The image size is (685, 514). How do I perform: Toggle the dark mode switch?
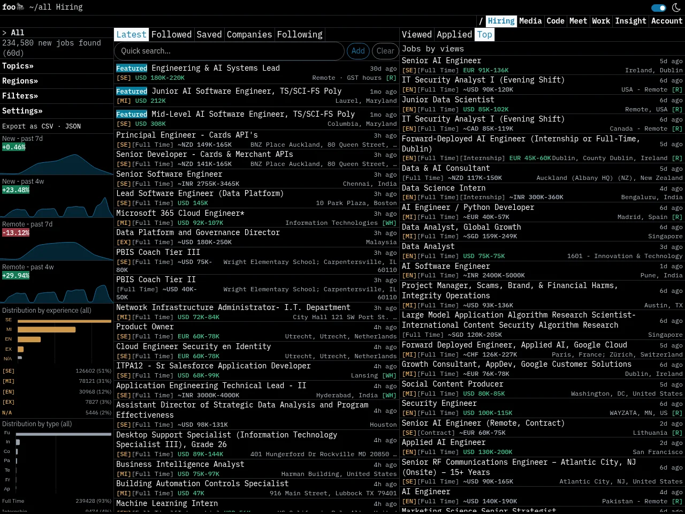click(659, 7)
